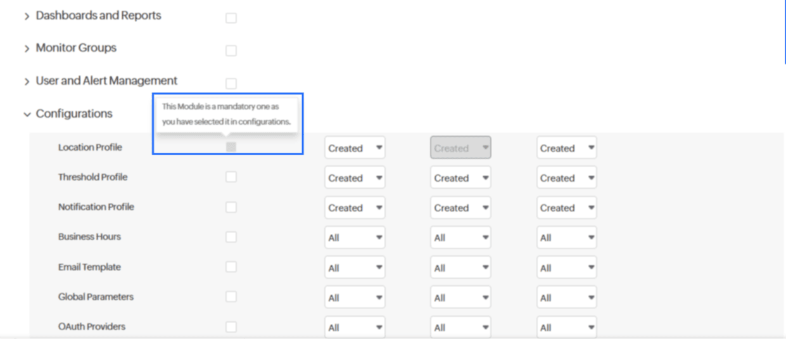Image resolution: width=786 pixels, height=339 pixels.
Task: Tick the Dashboards and Reports checkbox
Action: [x=231, y=18]
